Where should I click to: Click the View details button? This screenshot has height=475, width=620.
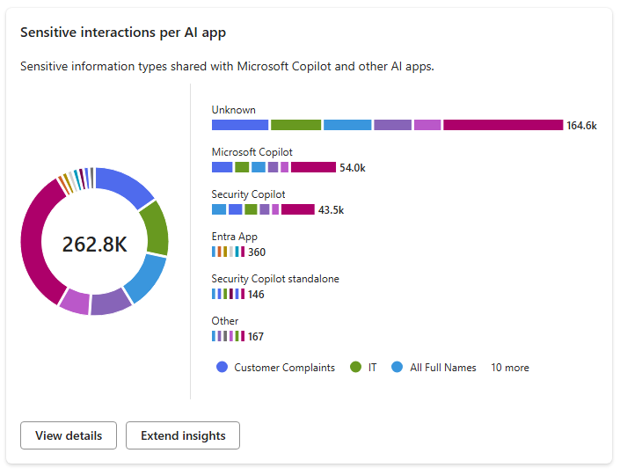click(x=69, y=435)
